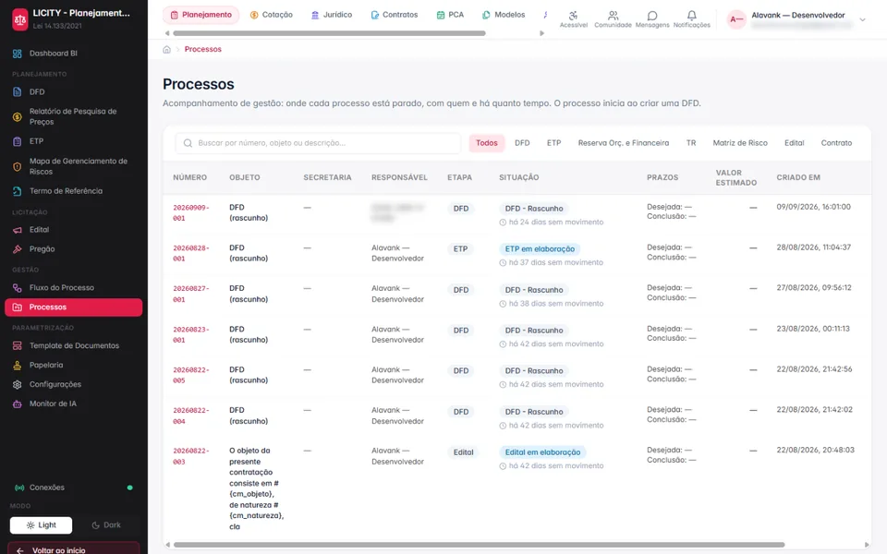Filter processes by Edital stage
887x554 pixels.
pos(795,143)
